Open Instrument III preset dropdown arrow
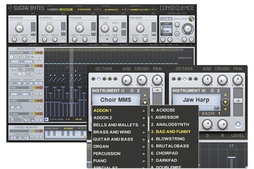The height and width of the screenshot is (169, 254). [x=225, y=102]
